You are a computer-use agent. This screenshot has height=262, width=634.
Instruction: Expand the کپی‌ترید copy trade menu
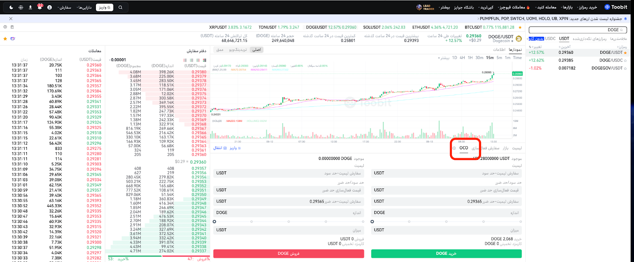(486, 7)
